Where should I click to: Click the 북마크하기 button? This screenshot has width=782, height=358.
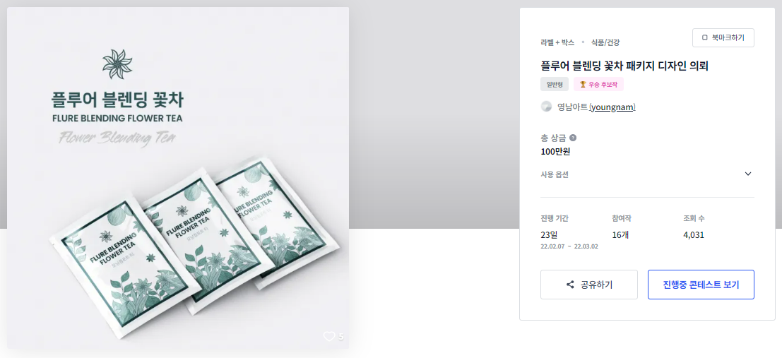point(723,37)
